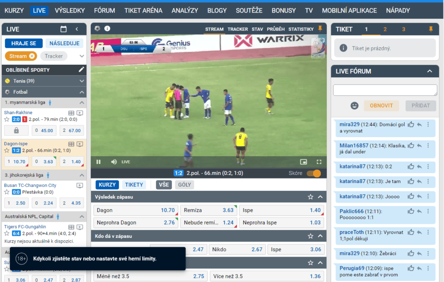Pin the video panel
This screenshot has width=444, height=282.
320,28
